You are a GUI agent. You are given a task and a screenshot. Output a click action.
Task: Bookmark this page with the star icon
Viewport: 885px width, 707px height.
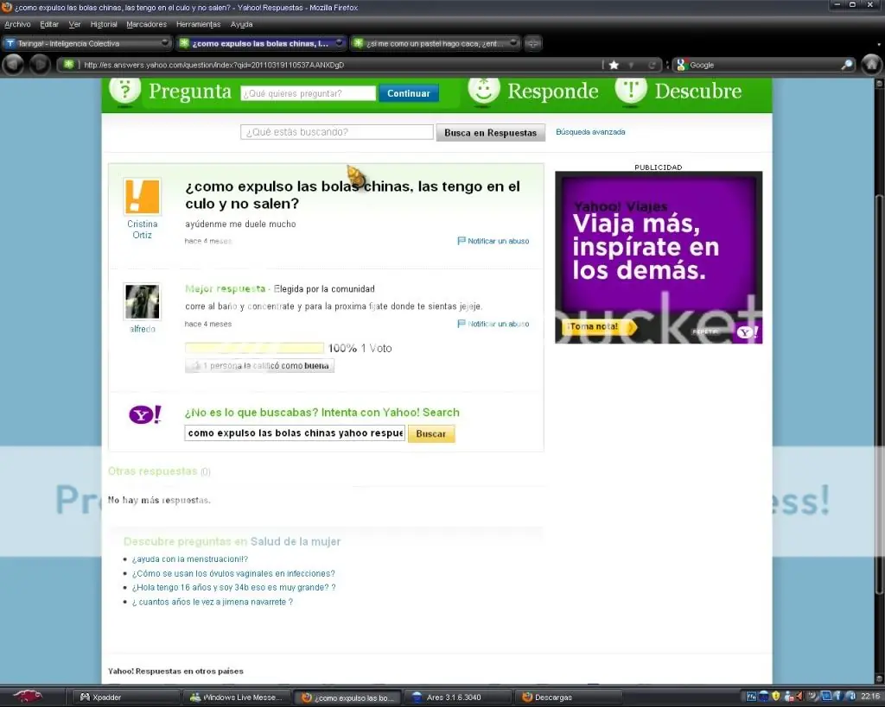614,65
